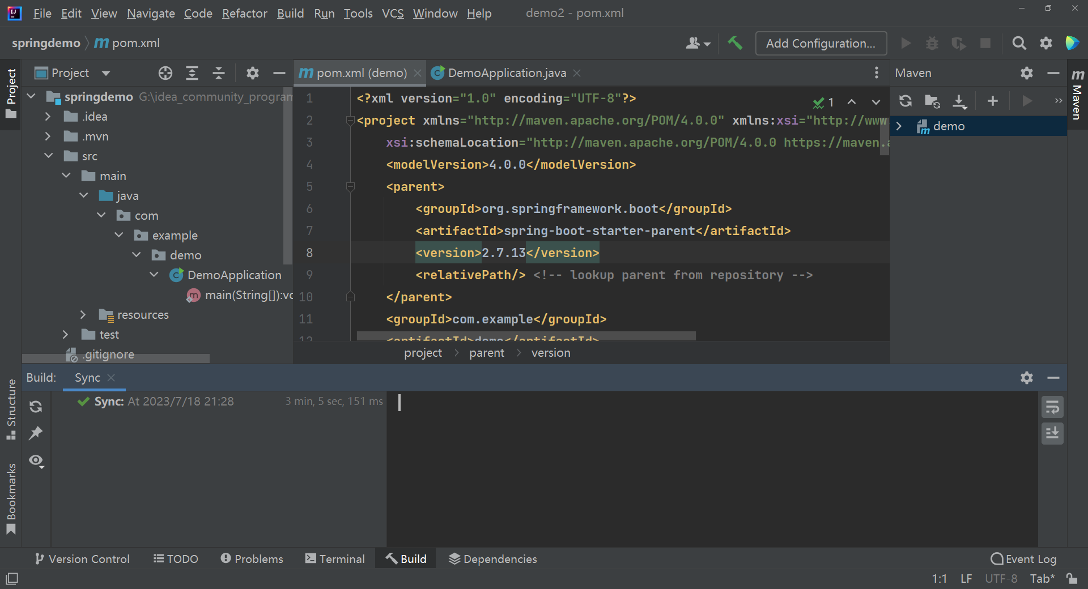Click the Build project hammer icon
Screen dimensions: 1088x589
tap(735, 43)
